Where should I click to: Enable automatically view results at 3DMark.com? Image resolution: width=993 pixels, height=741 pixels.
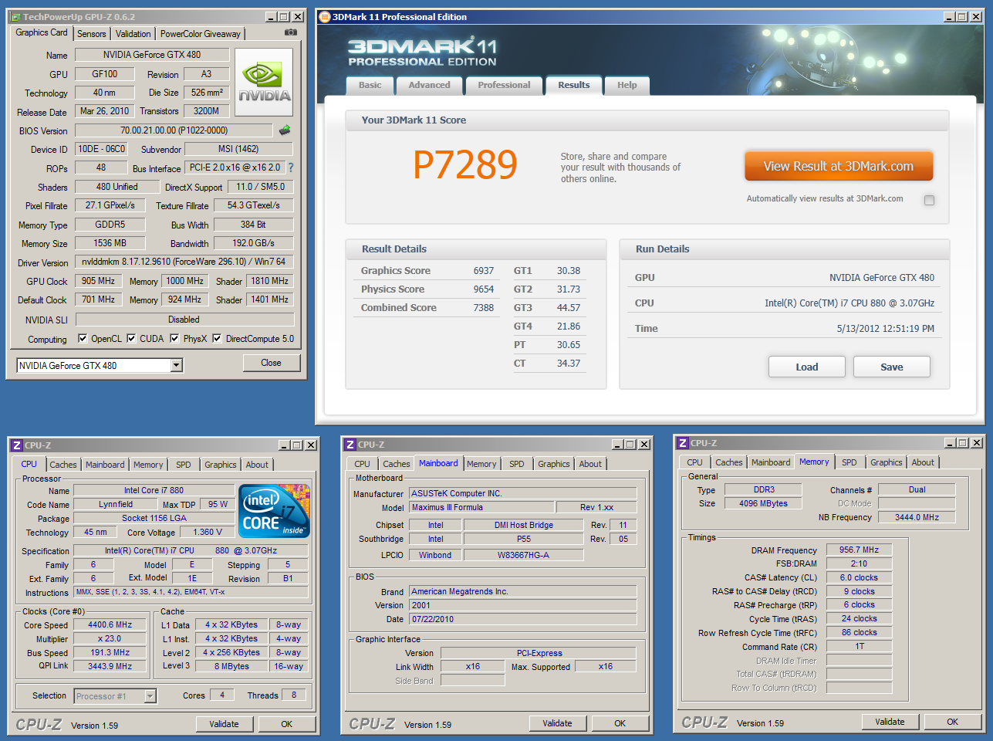930,200
